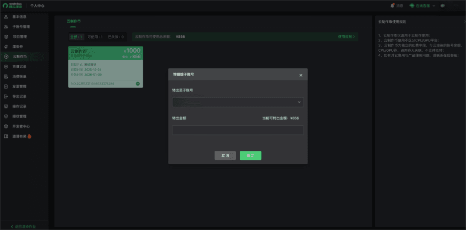Expand the 在线客服 dropdown arrow

click(434, 5)
